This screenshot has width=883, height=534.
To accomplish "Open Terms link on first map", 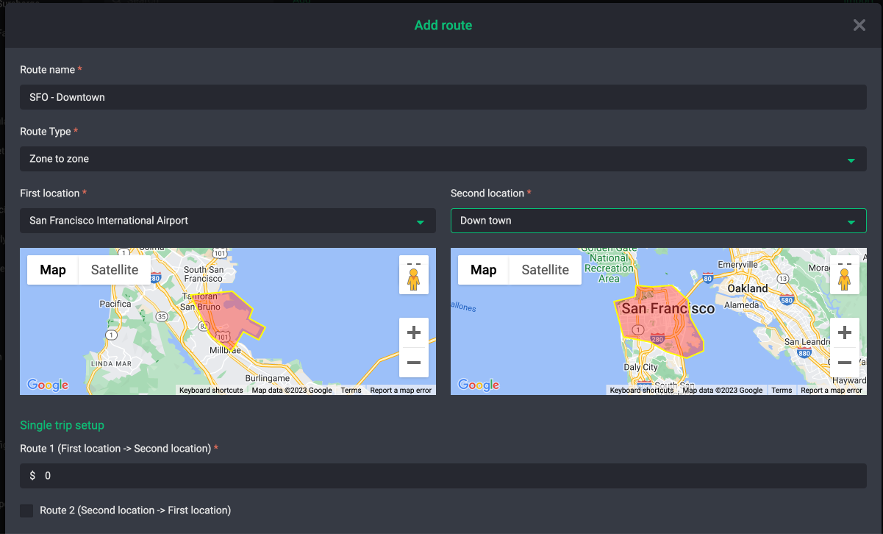I will pyautogui.click(x=351, y=391).
